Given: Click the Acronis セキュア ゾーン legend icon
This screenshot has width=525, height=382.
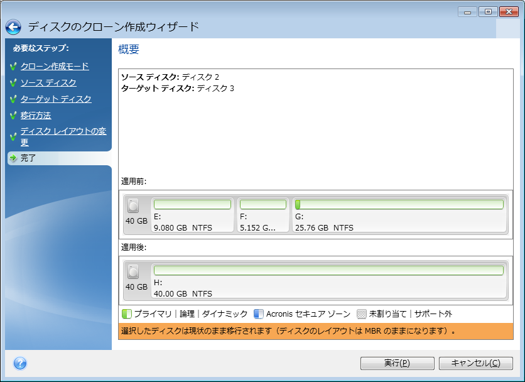Looking at the screenshot, I should point(259,314).
